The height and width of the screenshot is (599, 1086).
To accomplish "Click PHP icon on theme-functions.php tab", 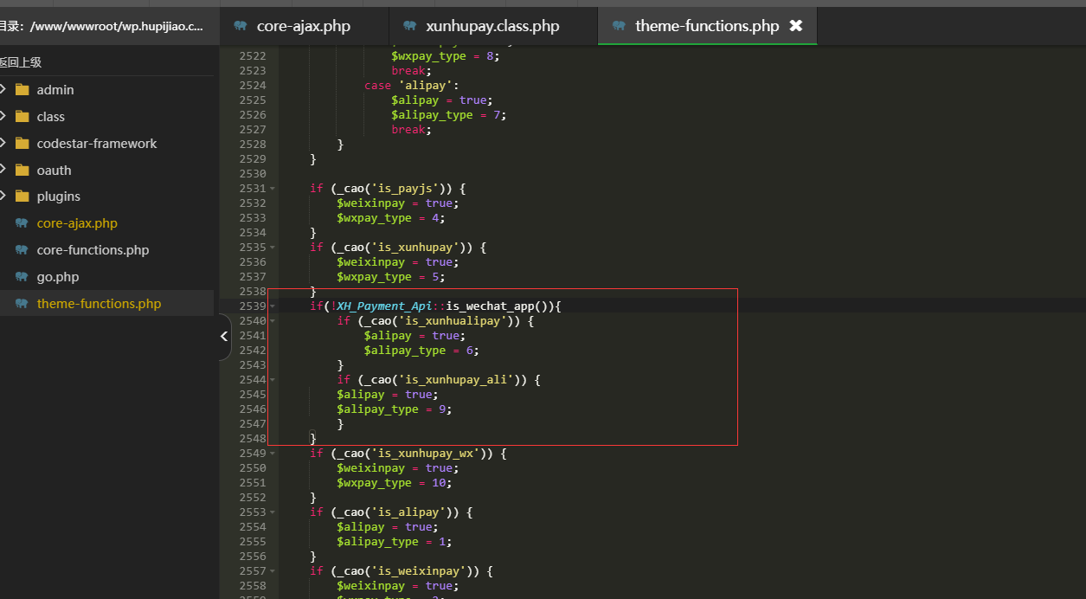I will (619, 26).
